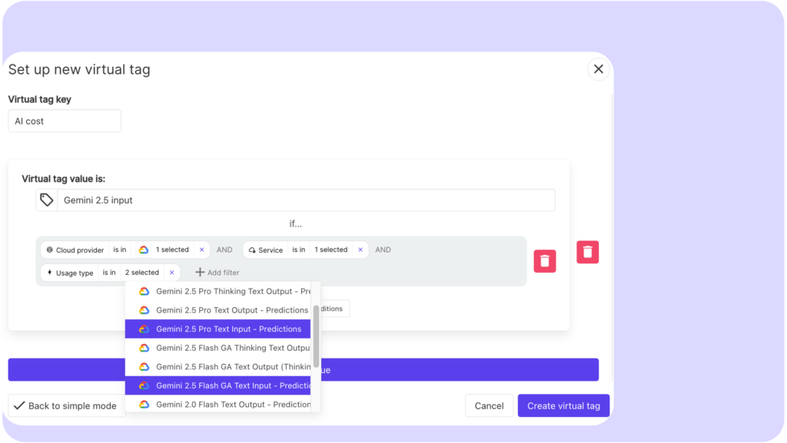This screenshot has width=787, height=443.
Task: Click Add filter to append a condition
Action: pyautogui.click(x=215, y=273)
